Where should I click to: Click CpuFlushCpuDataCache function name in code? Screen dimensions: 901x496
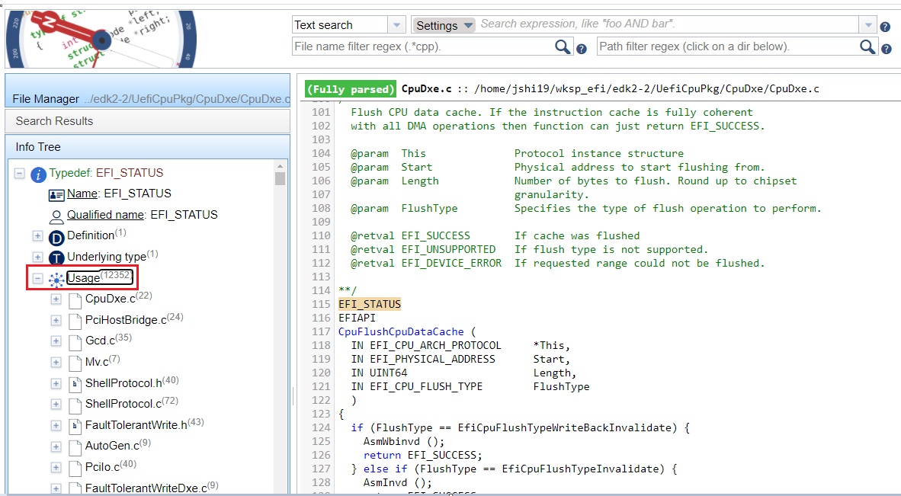(401, 332)
